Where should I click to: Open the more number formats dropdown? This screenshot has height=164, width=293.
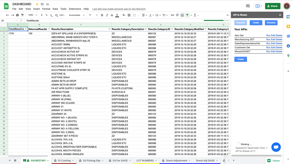[62, 15]
